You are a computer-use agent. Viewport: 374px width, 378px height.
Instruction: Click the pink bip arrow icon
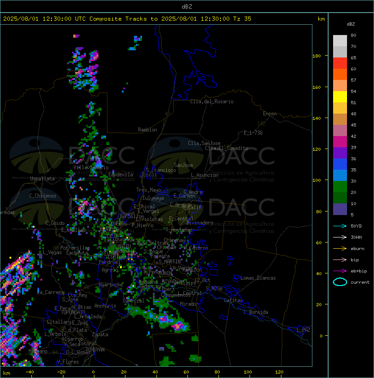(x=340, y=259)
